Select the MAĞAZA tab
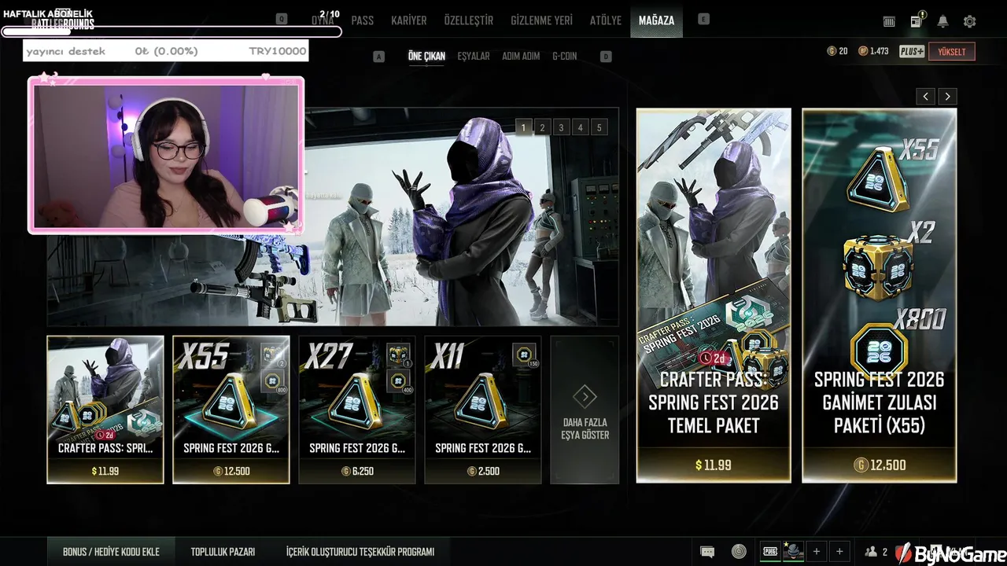 (x=656, y=20)
